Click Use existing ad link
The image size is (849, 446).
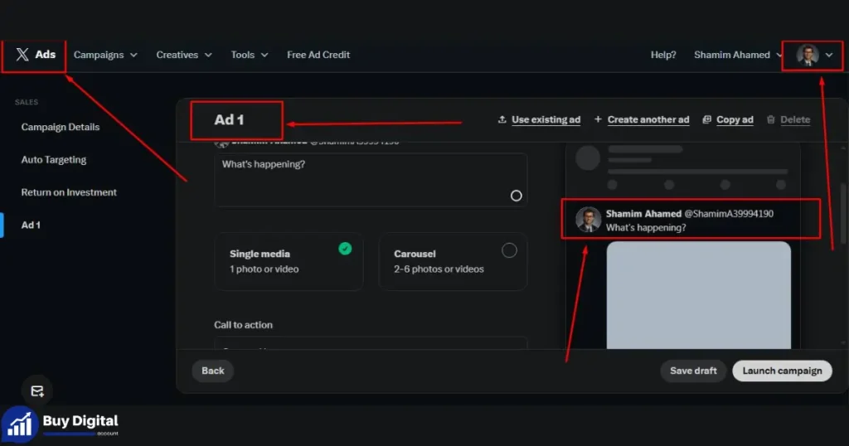point(546,119)
